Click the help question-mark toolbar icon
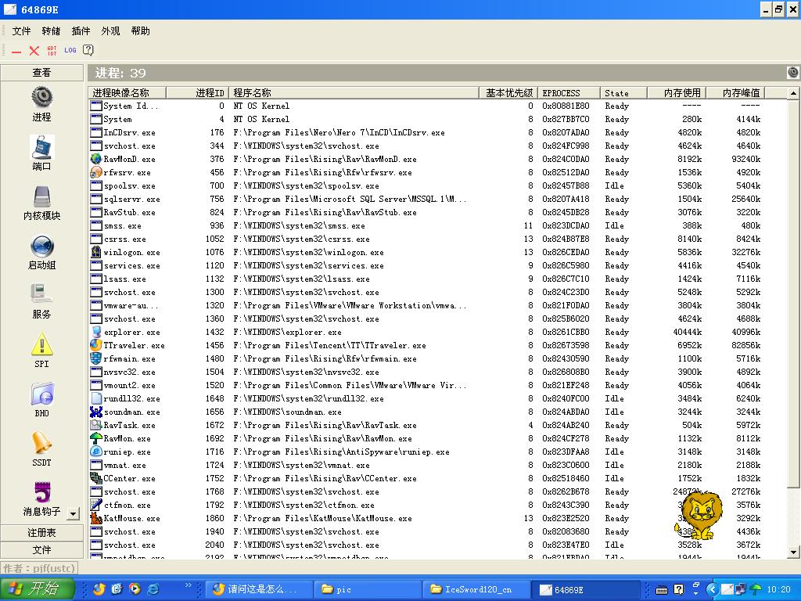801x601 pixels. tap(88, 50)
